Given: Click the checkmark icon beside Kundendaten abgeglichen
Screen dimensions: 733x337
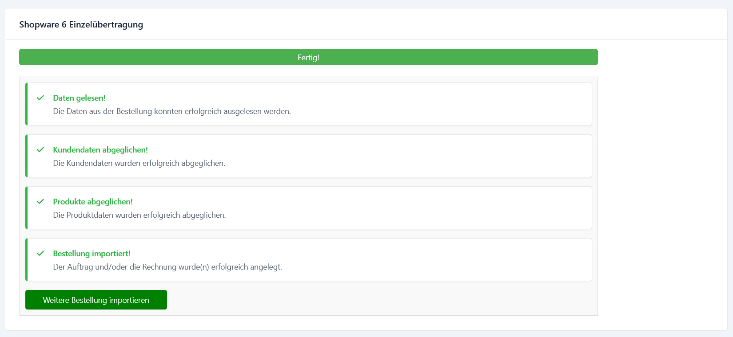Looking at the screenshot, I should click(40, 149).
